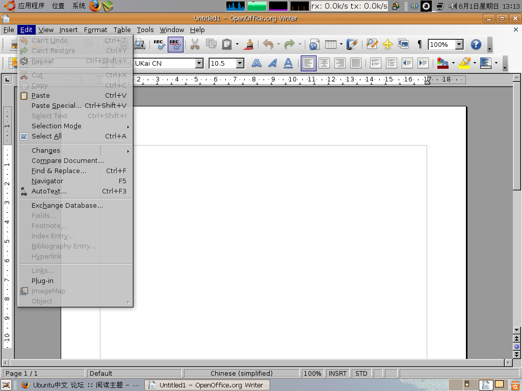522x391 pixels.
Task: Choose Find & Replace menu entry
Action: coord(75,171)
